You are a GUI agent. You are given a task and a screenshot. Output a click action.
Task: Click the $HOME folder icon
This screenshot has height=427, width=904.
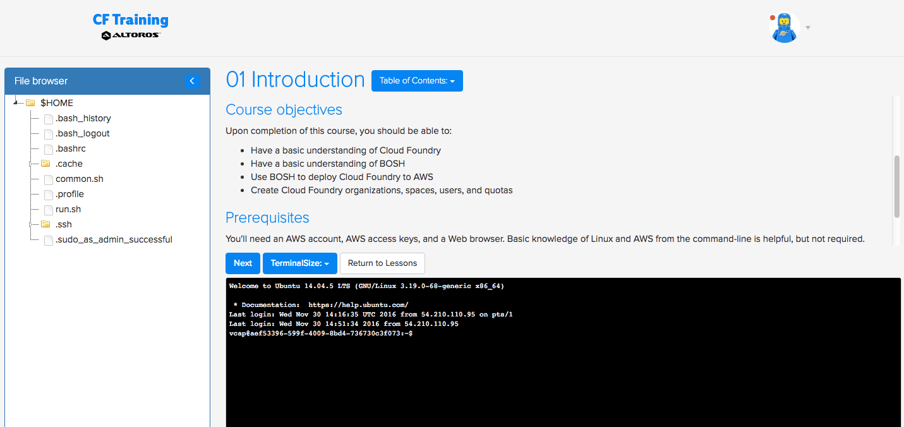(x=30, y=103)
